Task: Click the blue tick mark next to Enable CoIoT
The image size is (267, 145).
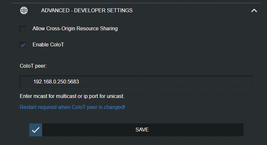Action: point(23,45)
